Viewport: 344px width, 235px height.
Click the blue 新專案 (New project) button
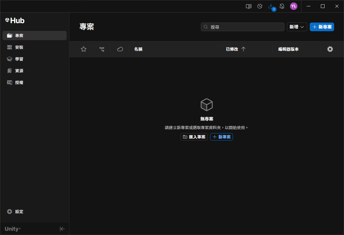click(x=322, y=27)
